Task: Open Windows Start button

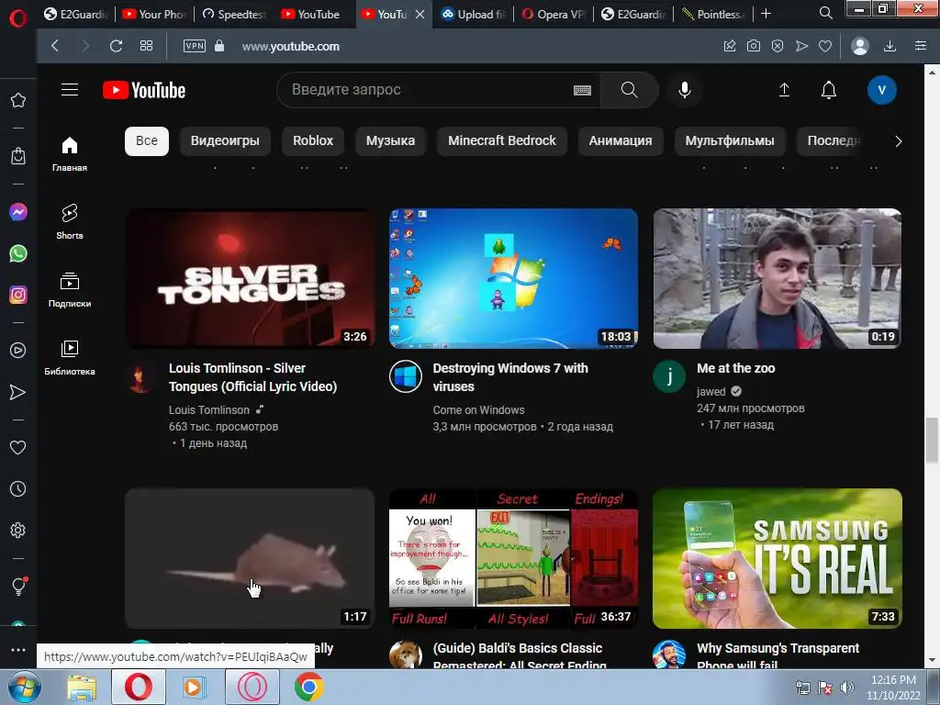Action: click(25, 687)
